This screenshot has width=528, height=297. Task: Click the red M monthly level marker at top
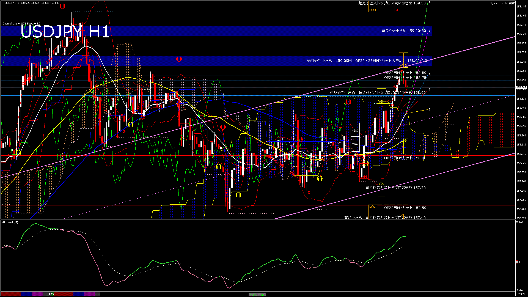coord(397,10)
